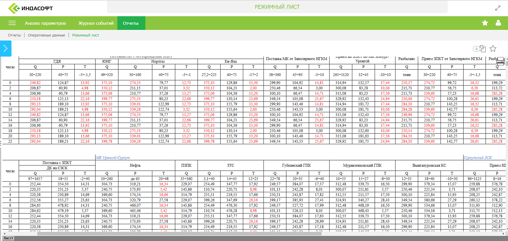Expand the blue side panel chevron
Viewport: 508px width, 241px height.
(5, 48)
